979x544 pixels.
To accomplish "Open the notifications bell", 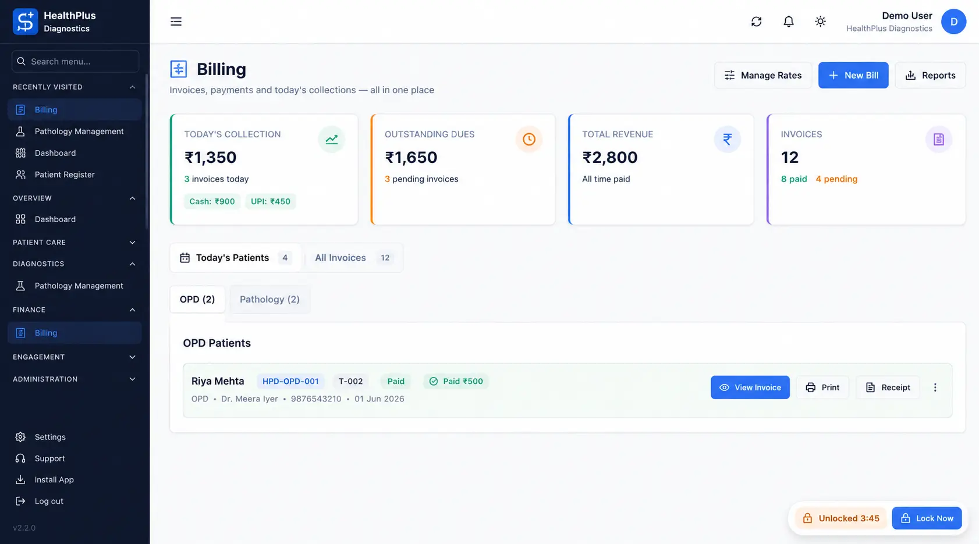I will coord(788,22).
